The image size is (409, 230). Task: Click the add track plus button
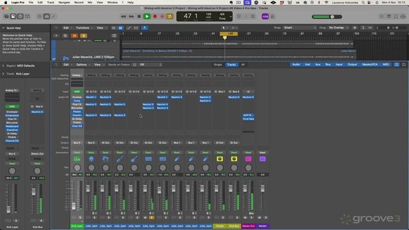coord(56,36)
